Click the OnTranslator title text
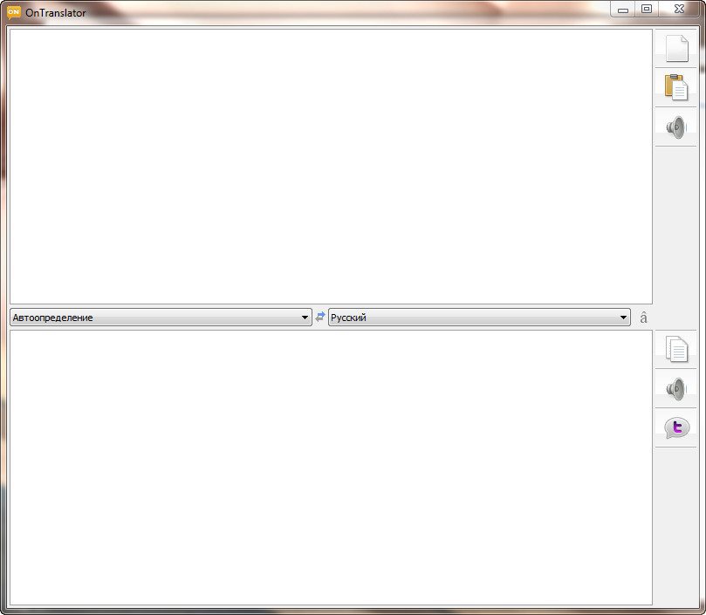 click(x=56, y=13)
